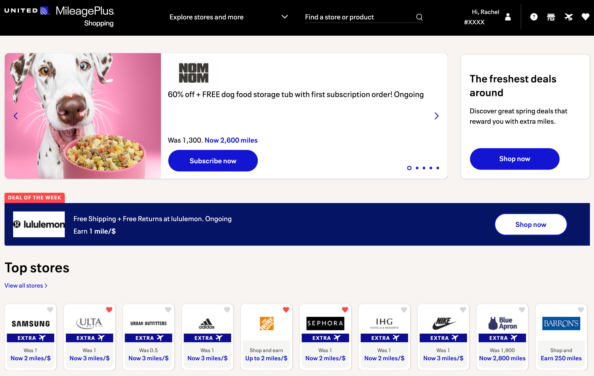Favorite the Samsung store with its heart toggle

coord(50,310)
